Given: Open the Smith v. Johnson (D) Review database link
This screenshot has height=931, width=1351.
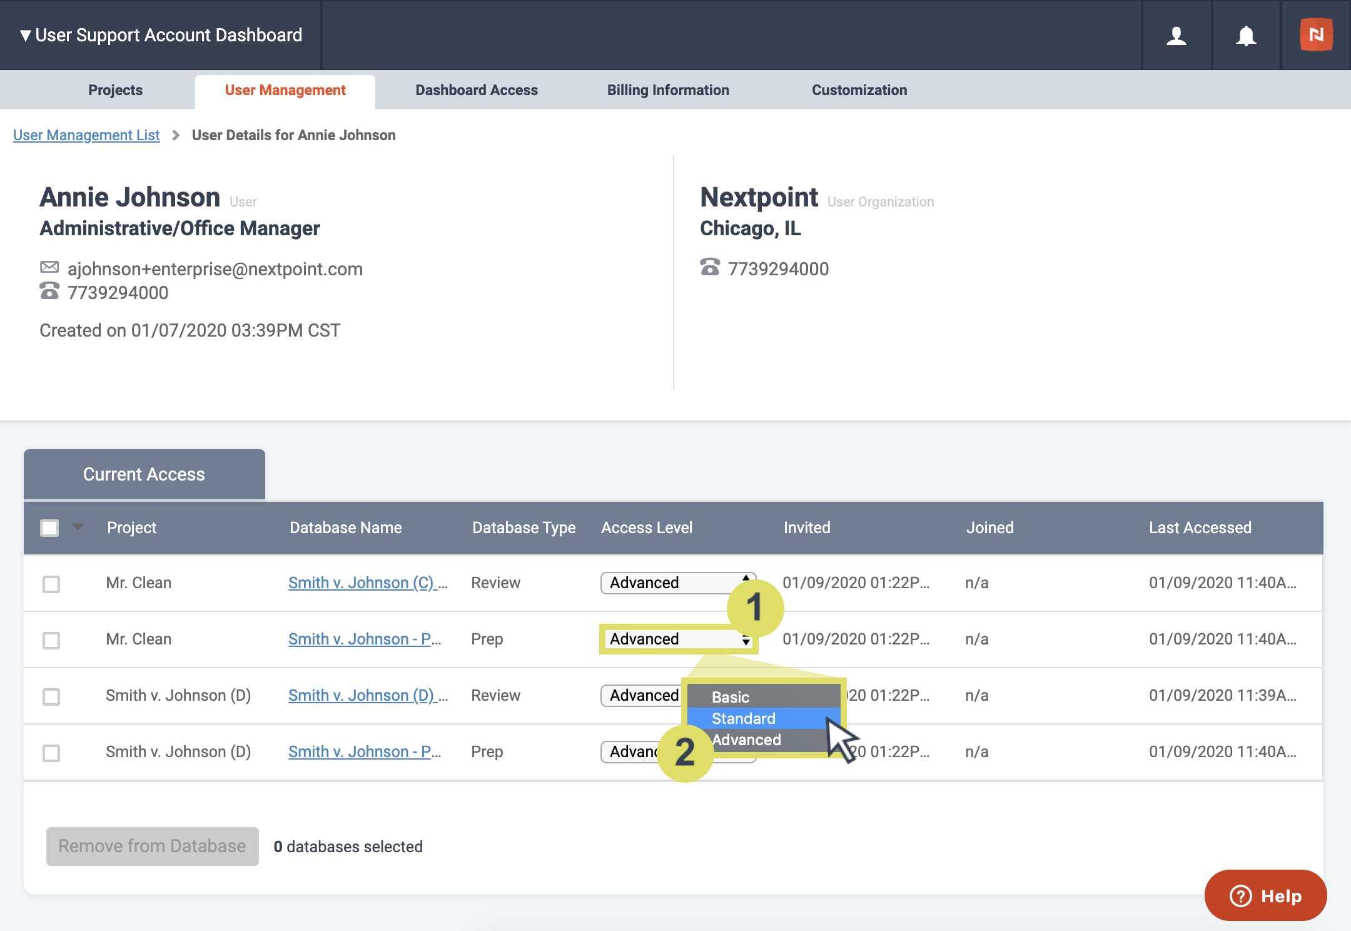Looking at the screenshot, I should pyautogui.click(x=368, y=695).
